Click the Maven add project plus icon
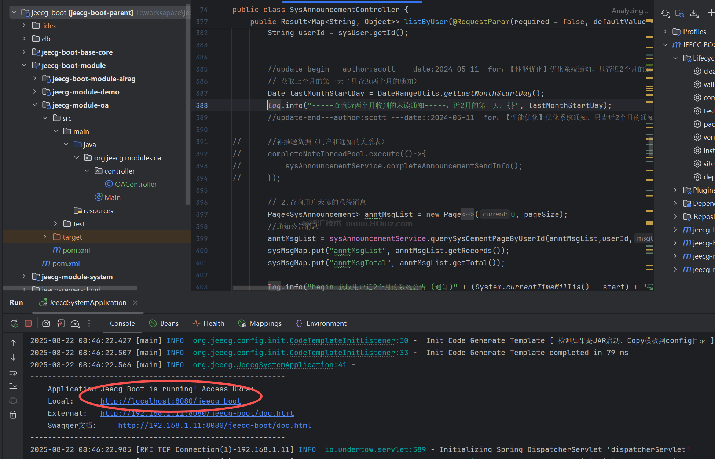 coord(711,13)
